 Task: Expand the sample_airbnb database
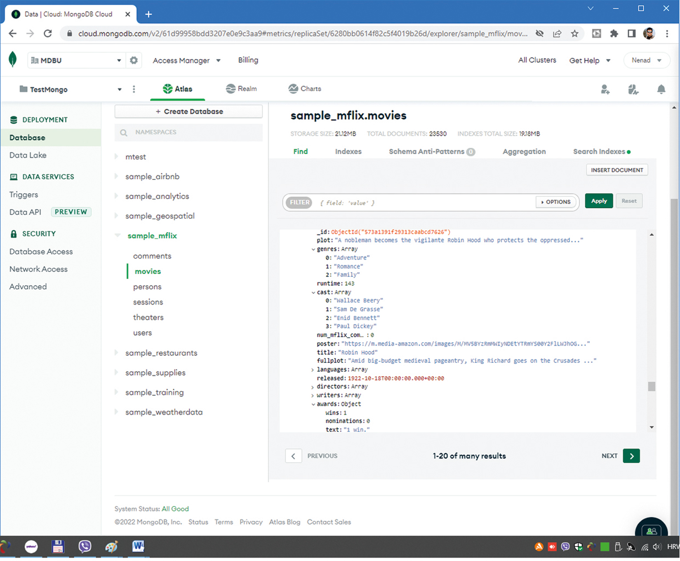[117, 176]
